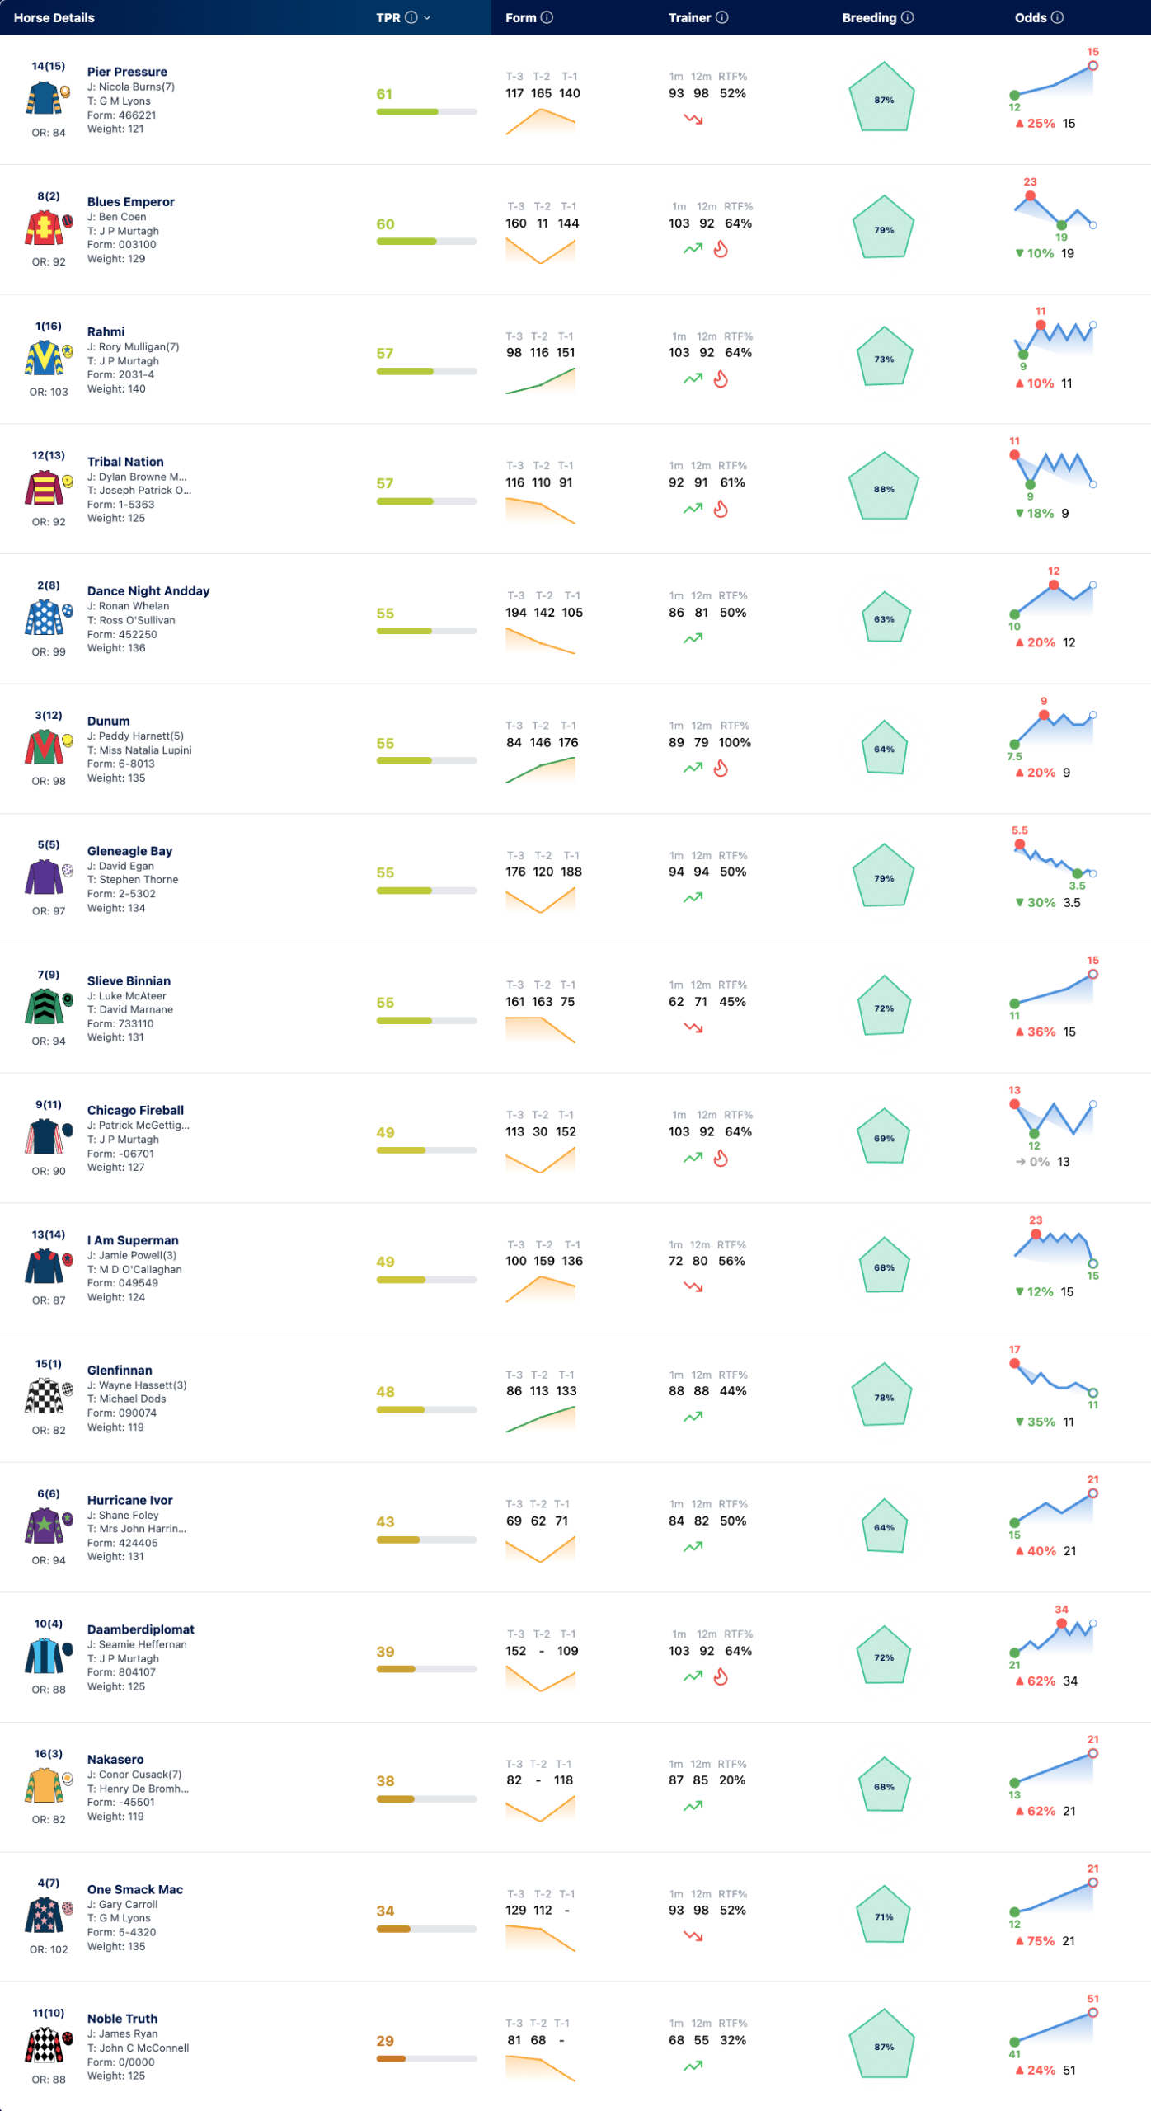Click the Form column info icon
Viewport: 1151px width, 2111px height.
coord(547,17)
